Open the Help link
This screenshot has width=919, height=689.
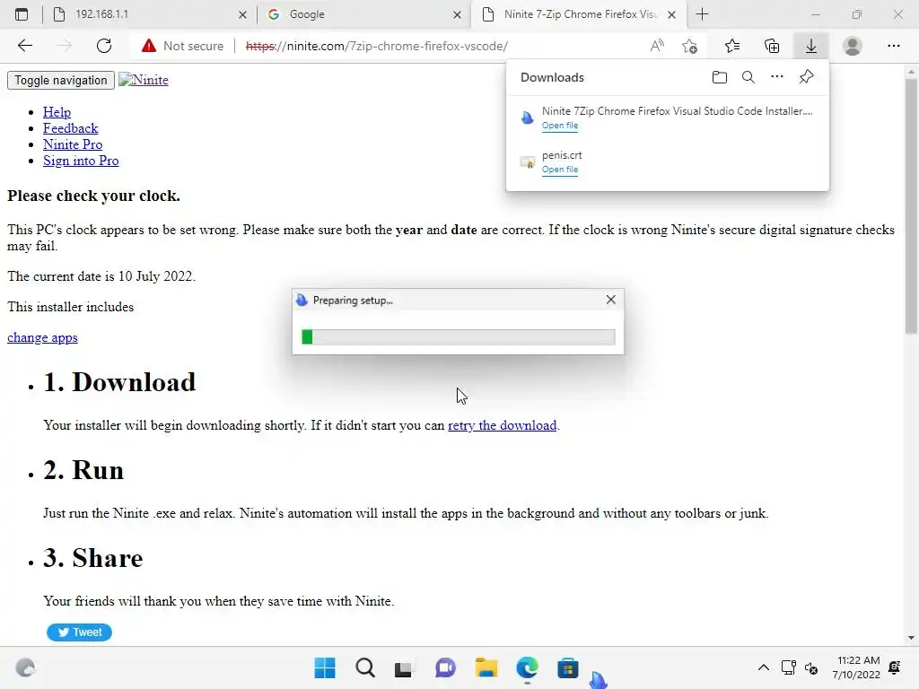click(x=57, y=112)
